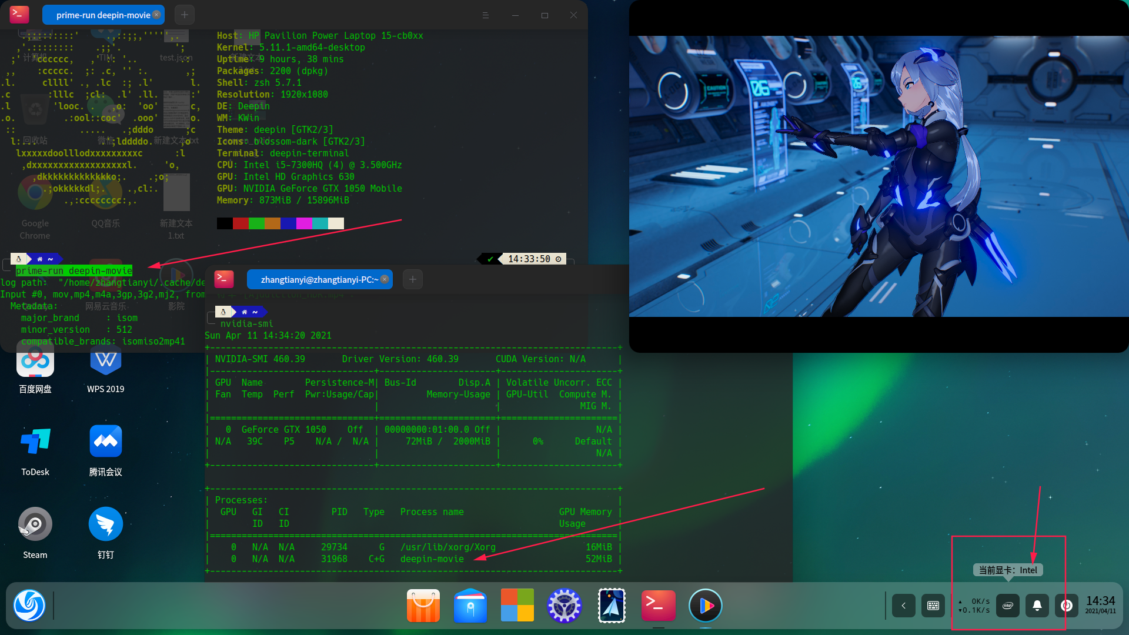1129x635 pixels.
Task: Click the Intel graphics card tray icon
Action: (1007, 606)
